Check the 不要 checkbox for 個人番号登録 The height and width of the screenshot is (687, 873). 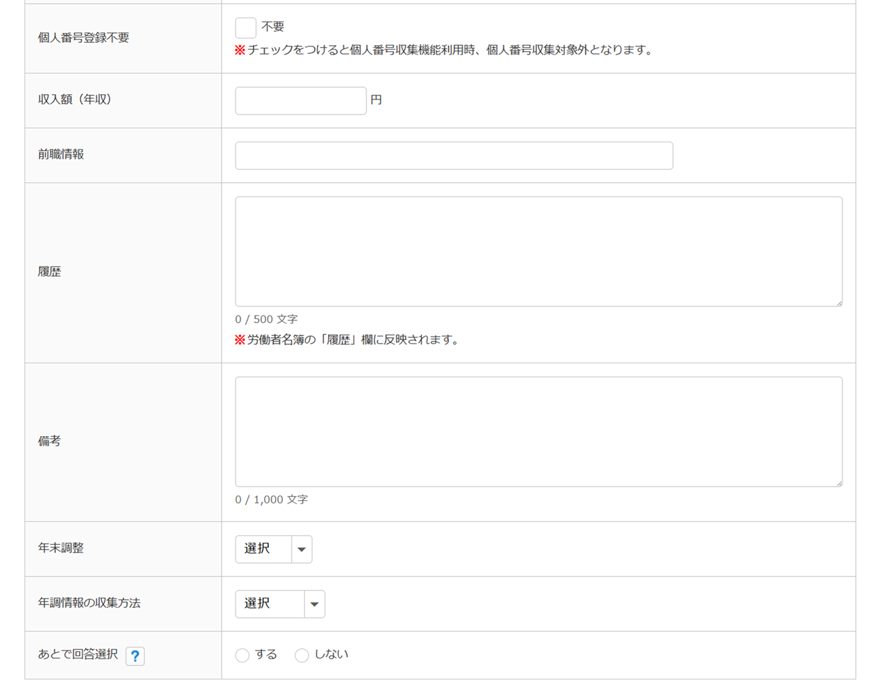click(x=246, y=28)
